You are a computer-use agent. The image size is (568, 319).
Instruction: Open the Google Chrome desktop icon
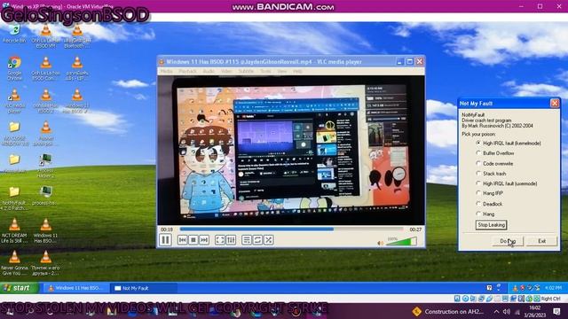(14, 68)
